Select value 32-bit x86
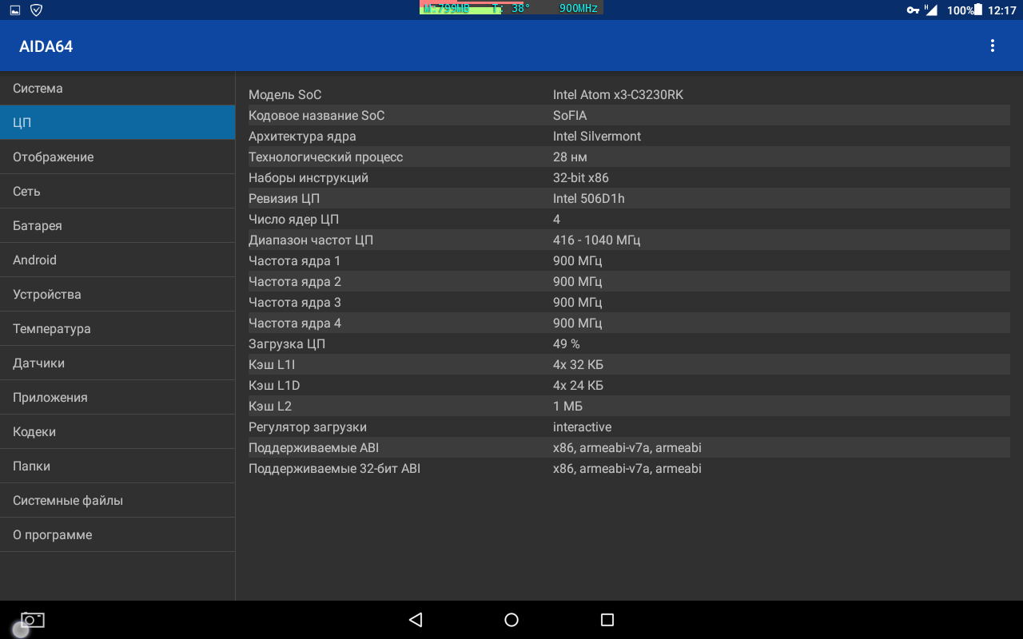The image size is (1023, 639). (581, 178)
